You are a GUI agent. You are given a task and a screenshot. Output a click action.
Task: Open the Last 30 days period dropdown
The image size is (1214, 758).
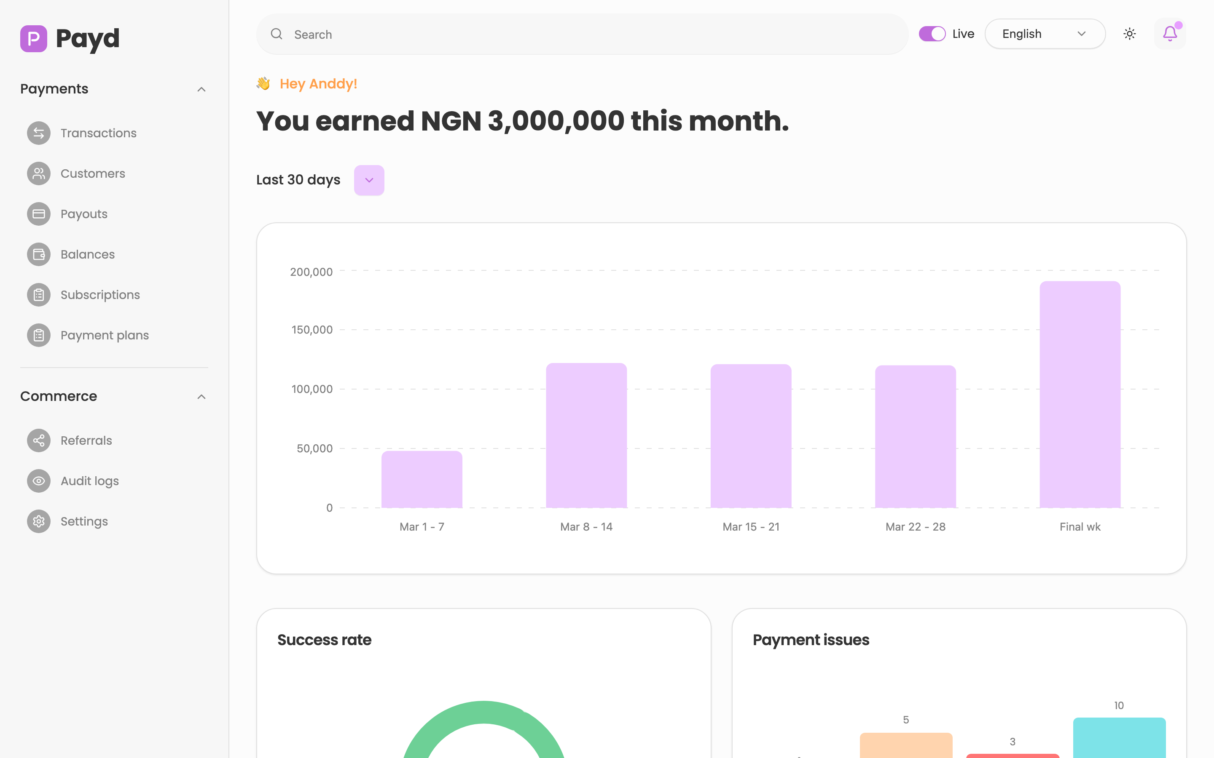pos(369,180)
